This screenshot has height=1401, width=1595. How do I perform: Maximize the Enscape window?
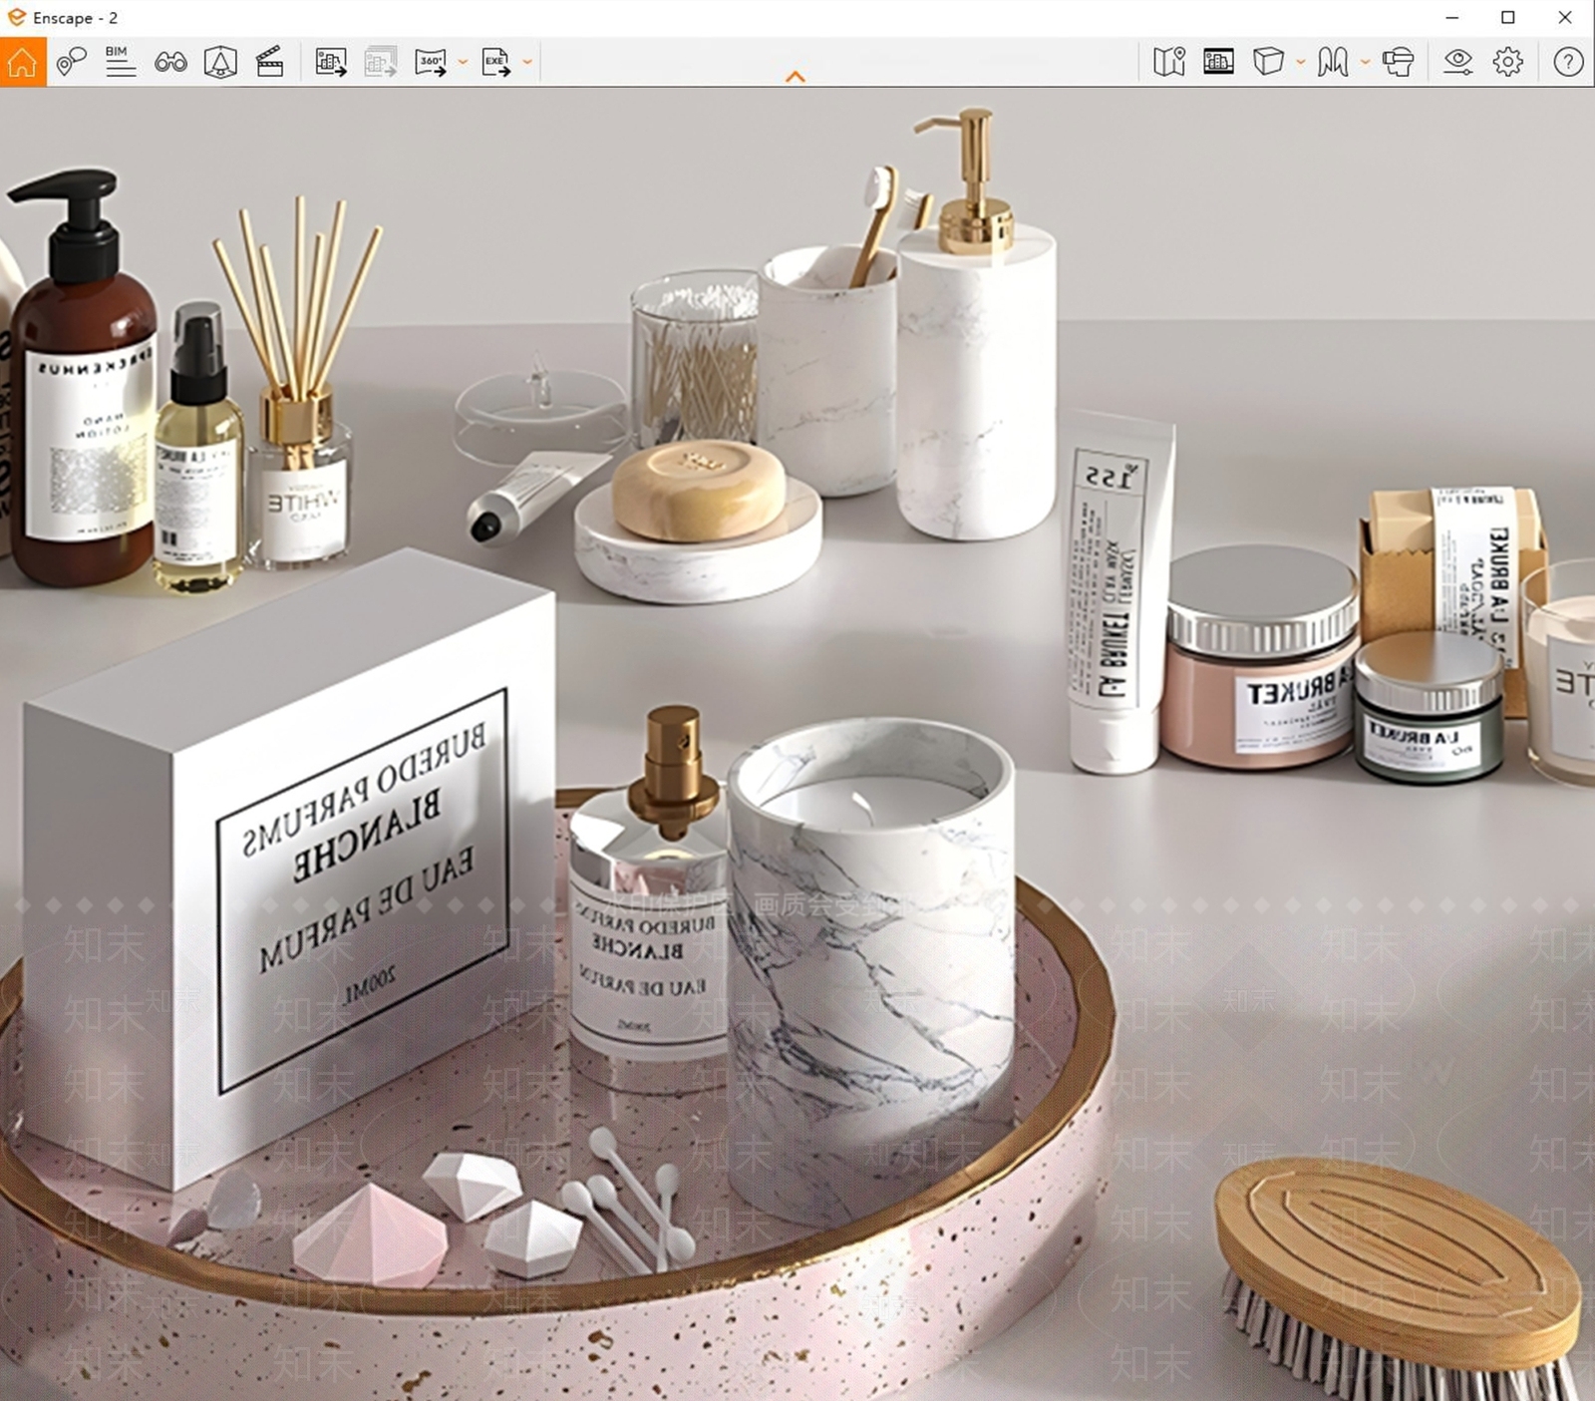tap(1508, 17)
